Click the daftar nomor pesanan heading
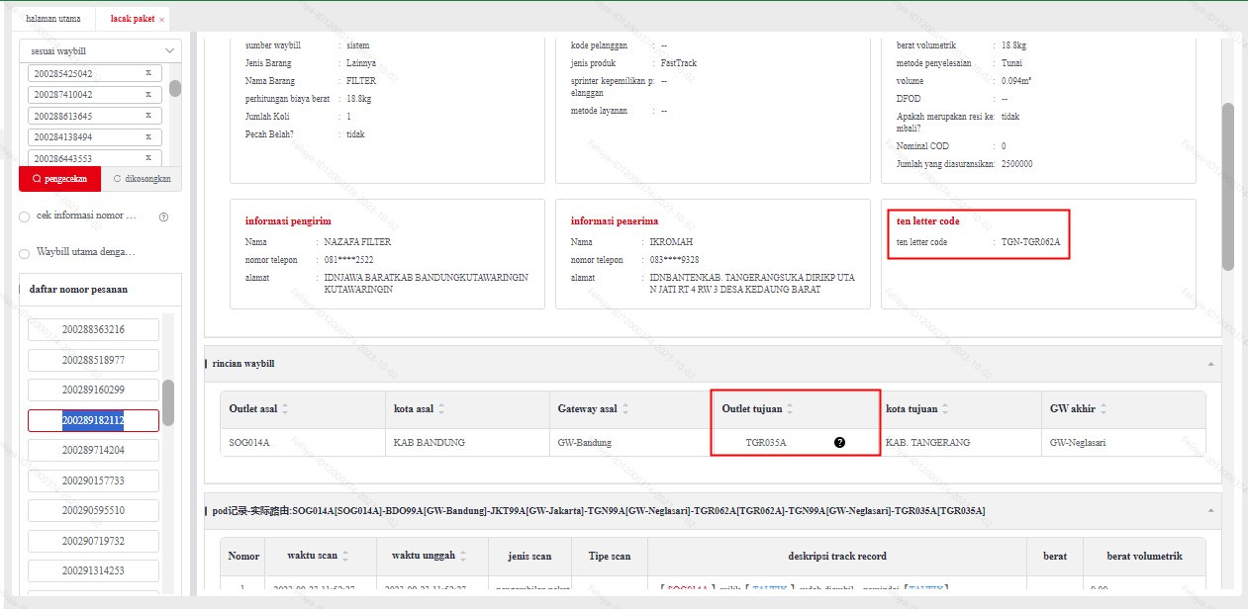The image size is (1248, 609). click(78, 290)
